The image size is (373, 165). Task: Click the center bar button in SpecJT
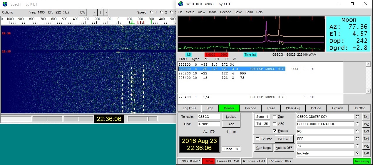[x=100, y=12]
